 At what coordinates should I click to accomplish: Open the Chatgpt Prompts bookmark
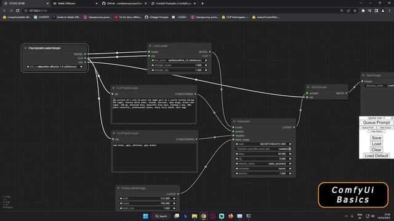coord(156,17)
